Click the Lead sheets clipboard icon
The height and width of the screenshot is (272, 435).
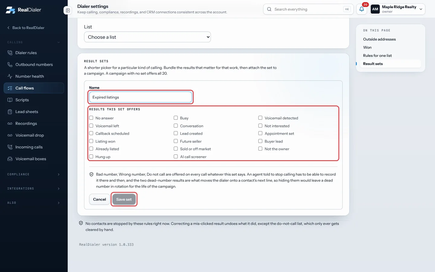(10, 112)
